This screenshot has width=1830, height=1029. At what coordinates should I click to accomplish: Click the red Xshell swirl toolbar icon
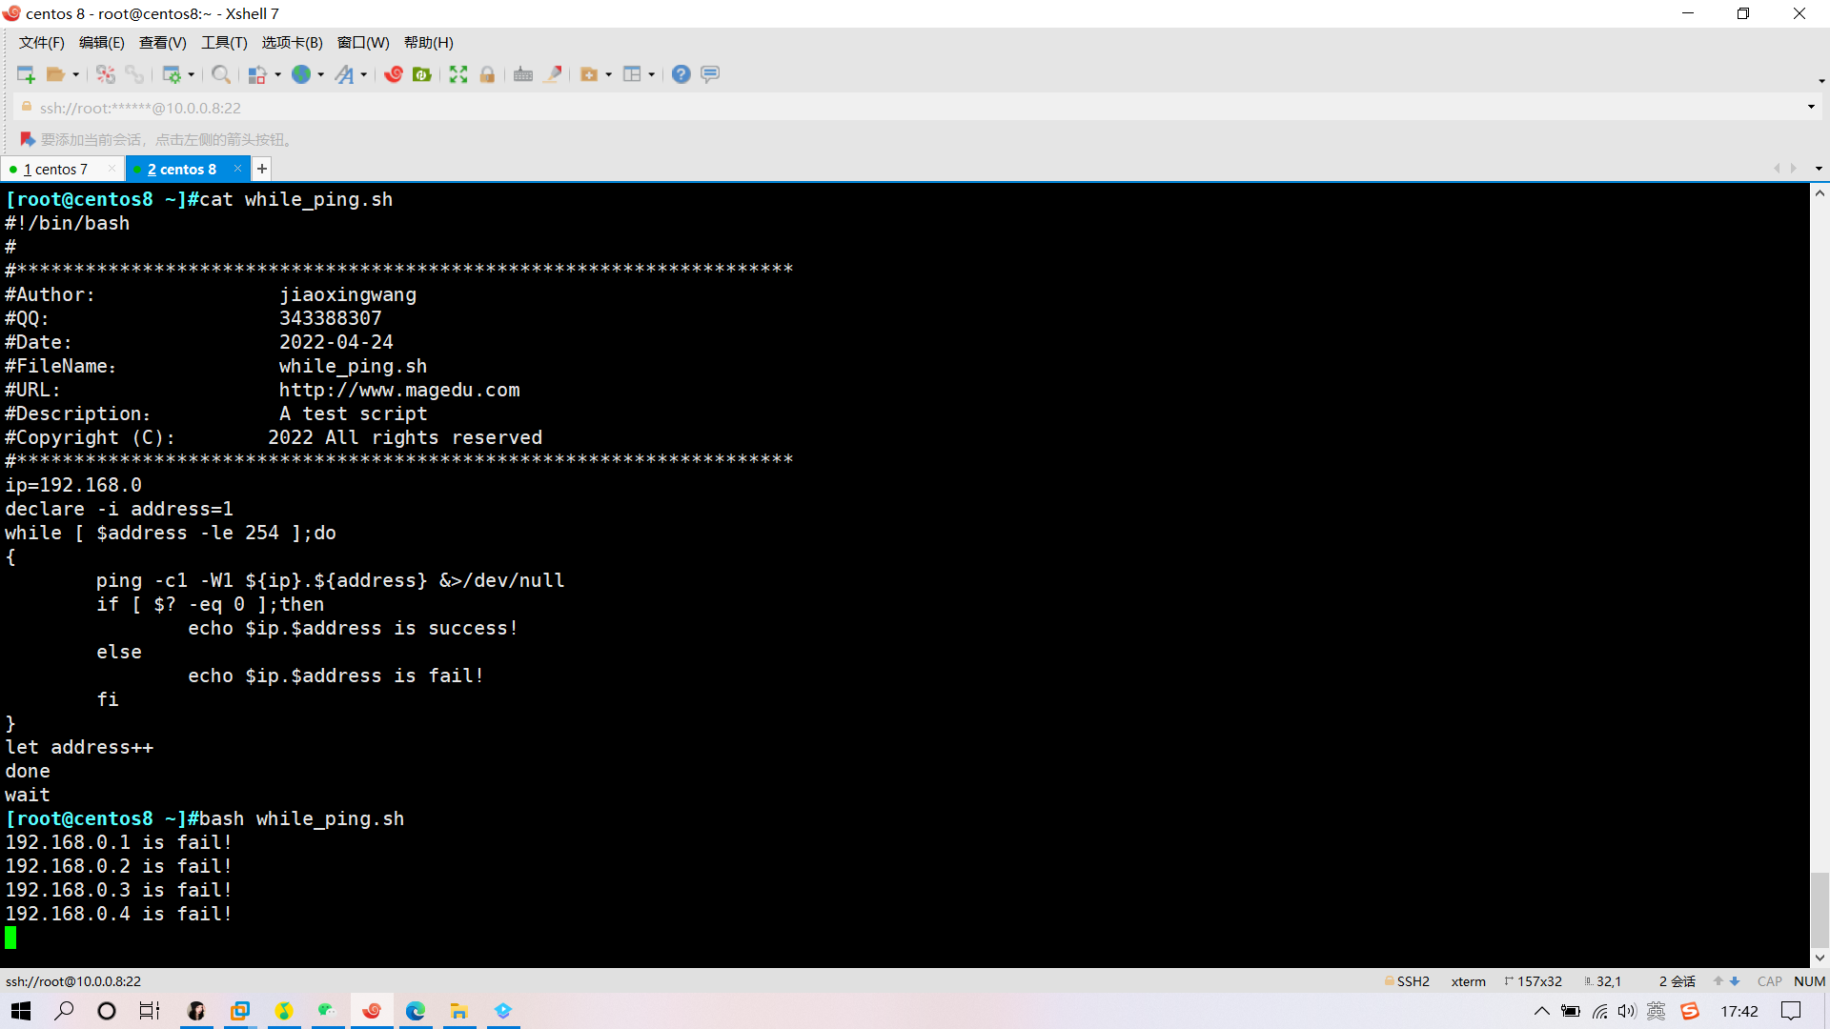point(394,74)
